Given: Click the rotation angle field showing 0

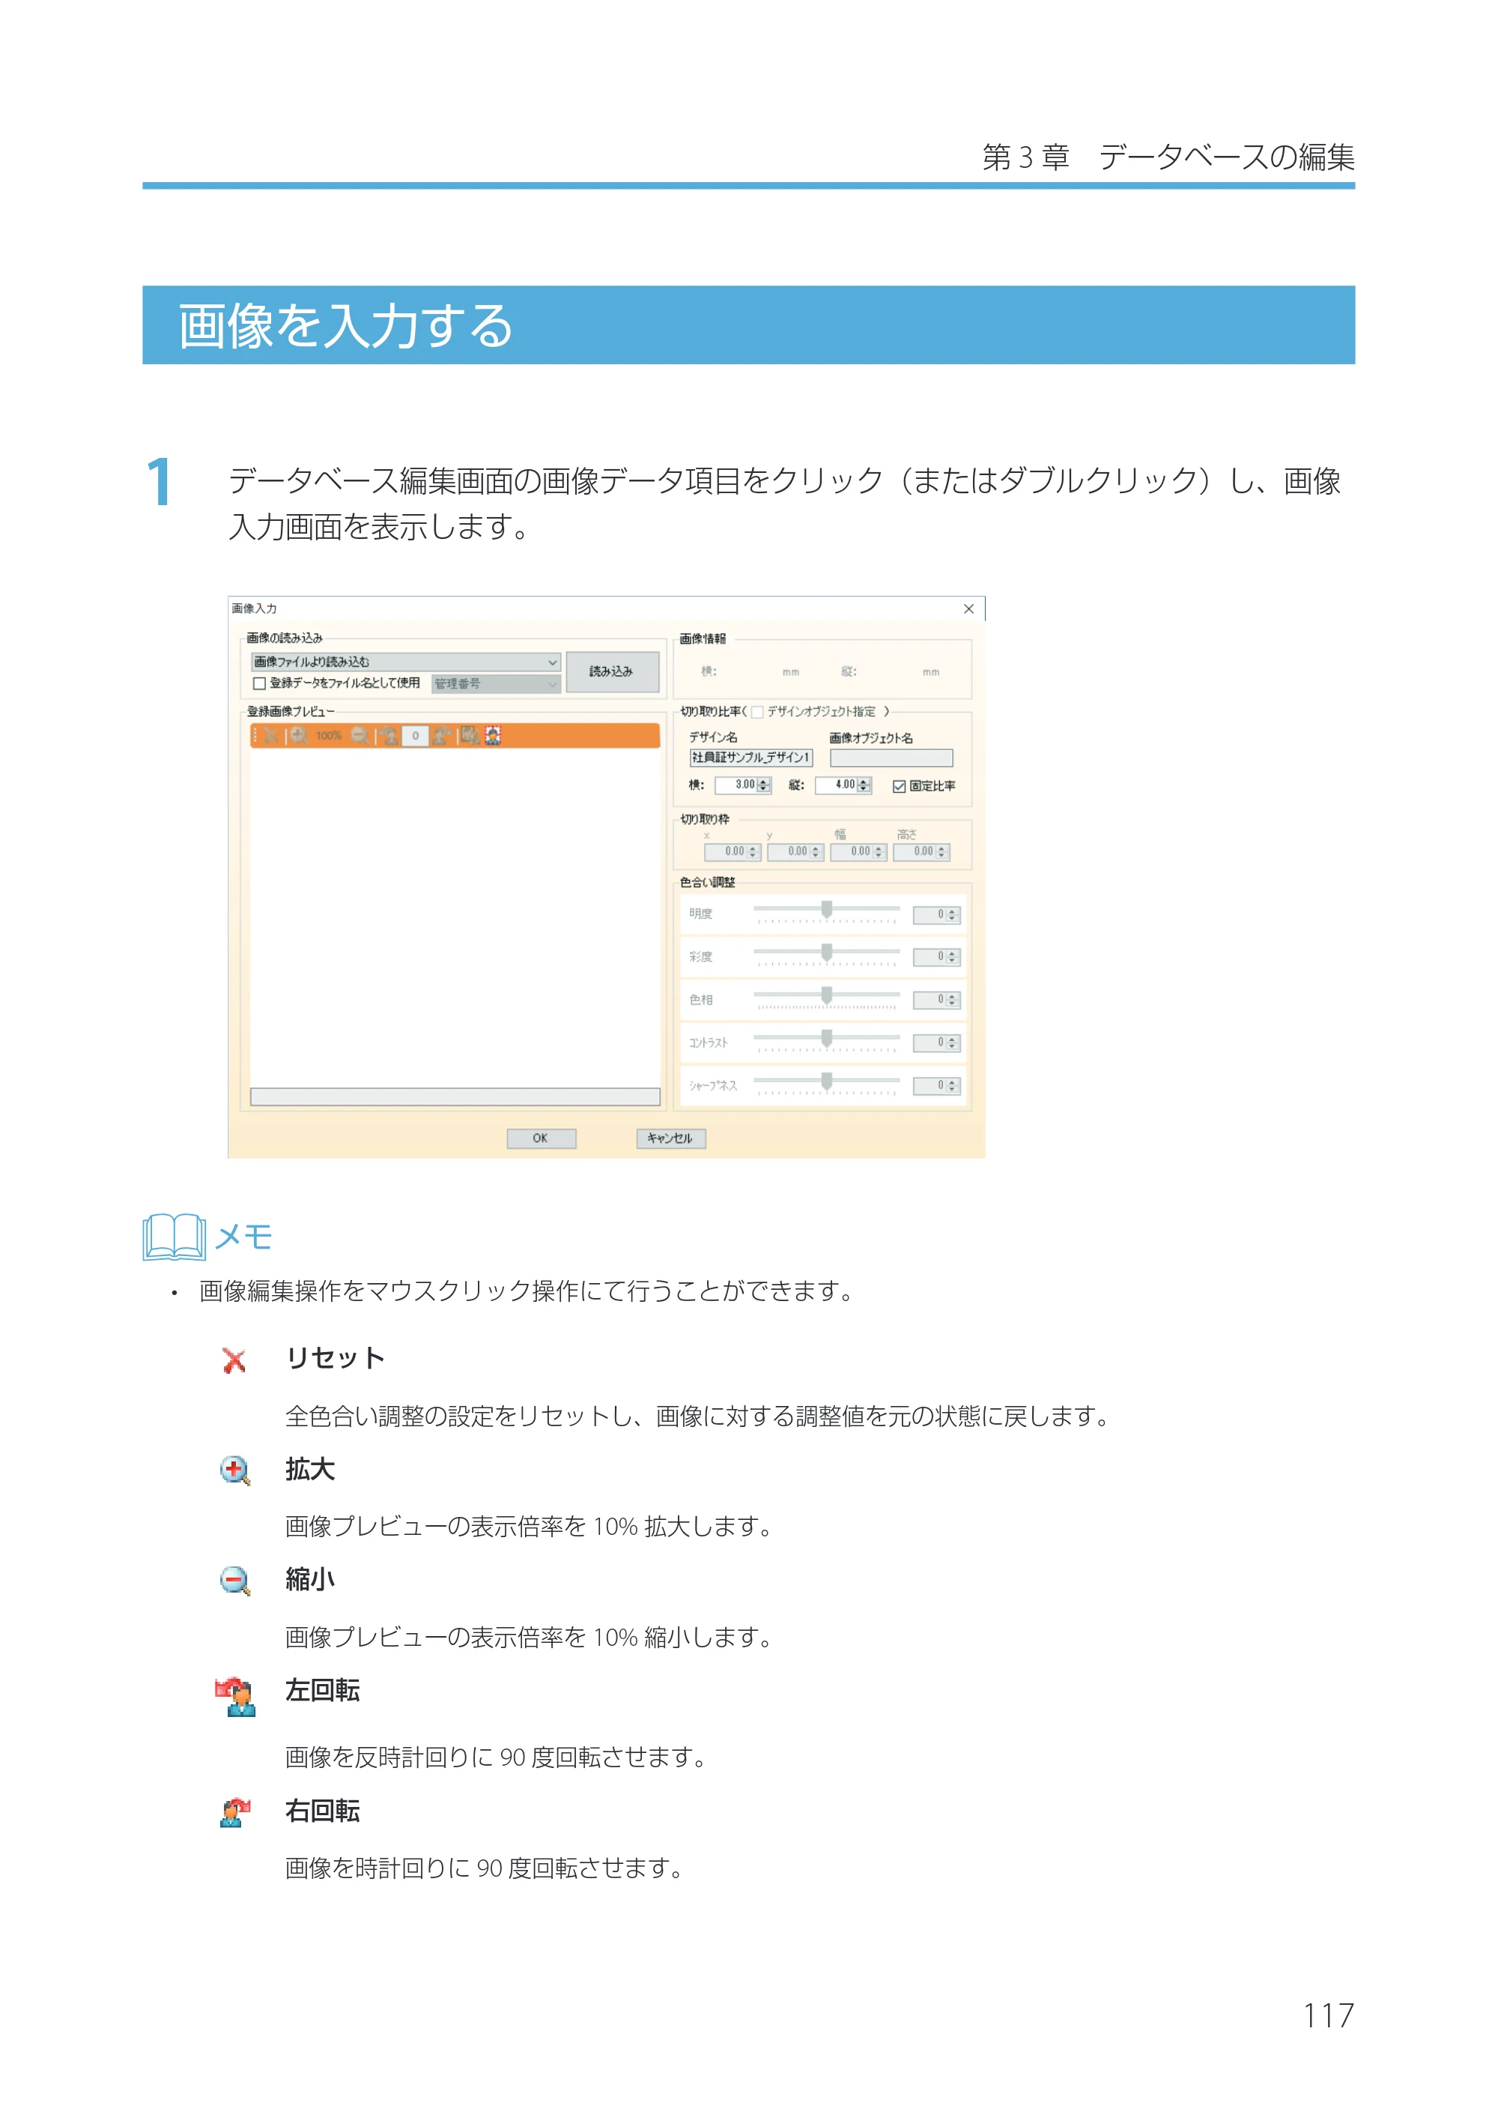Looking at the screenshot, I should [x=416, y=735].
